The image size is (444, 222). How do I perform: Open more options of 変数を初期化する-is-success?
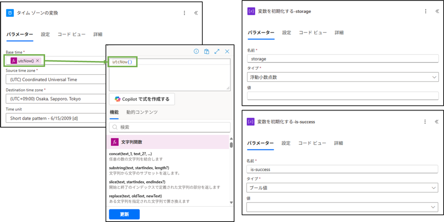tap(425, 121)
